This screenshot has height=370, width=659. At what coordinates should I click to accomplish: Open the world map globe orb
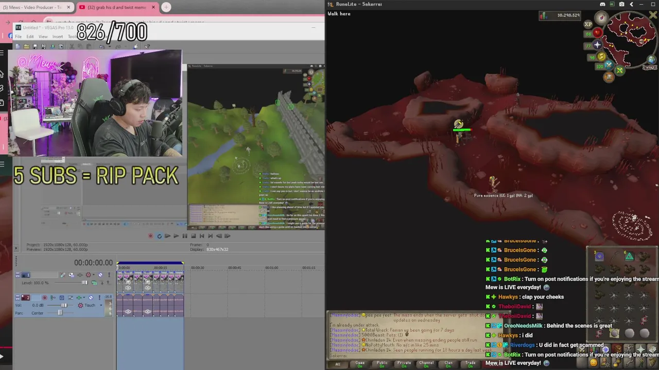pyautogui.click(x=652, y=61)
